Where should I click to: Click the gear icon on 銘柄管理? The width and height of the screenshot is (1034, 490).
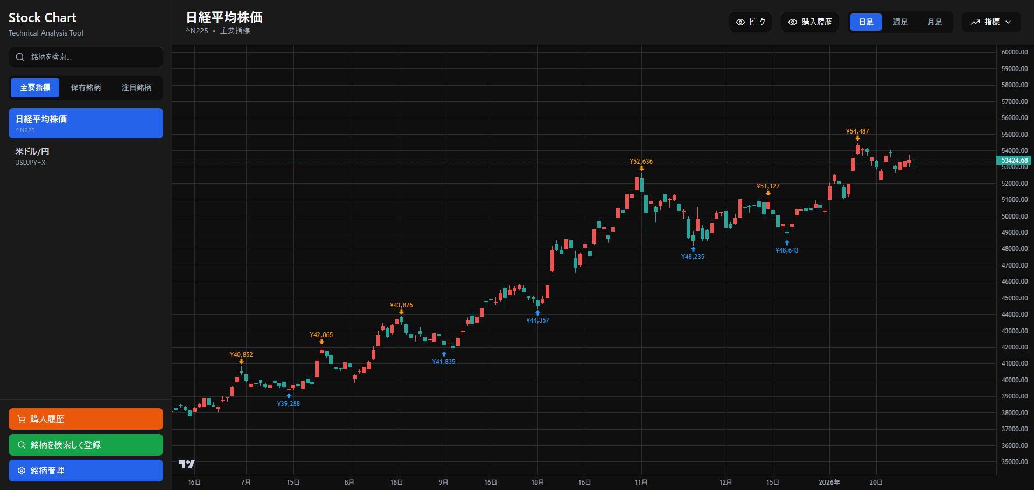pyautogui.click(x=22, y=471)
